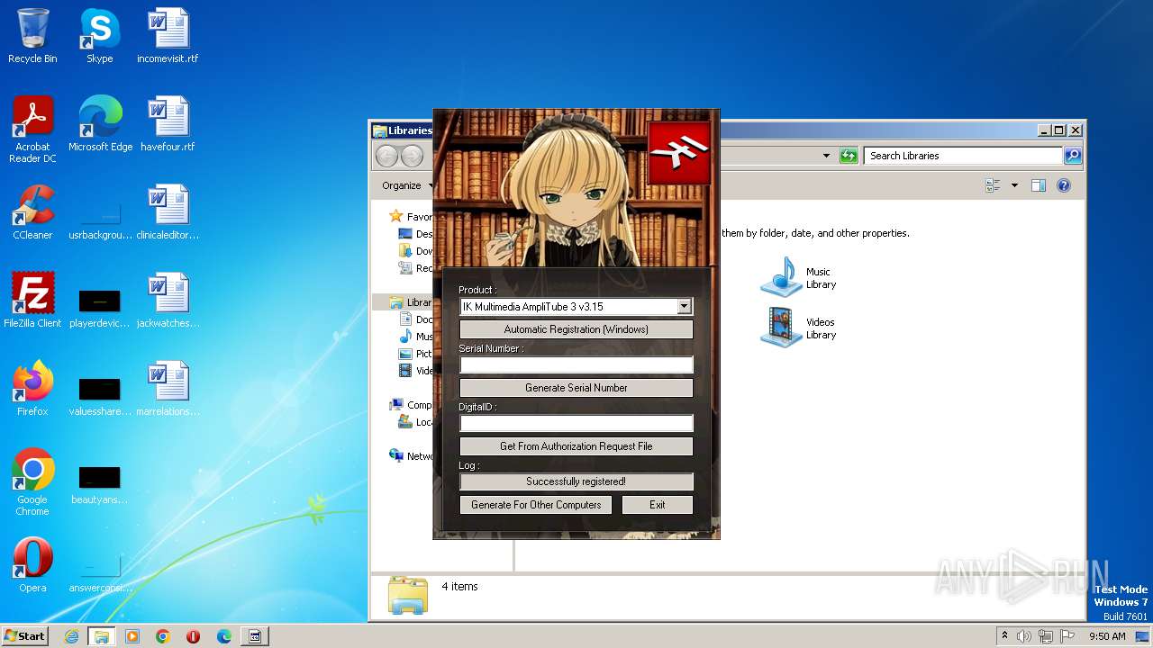Select Libraries in the navigation pane
Screen dimensions: 1153x648
coord(411,302)
